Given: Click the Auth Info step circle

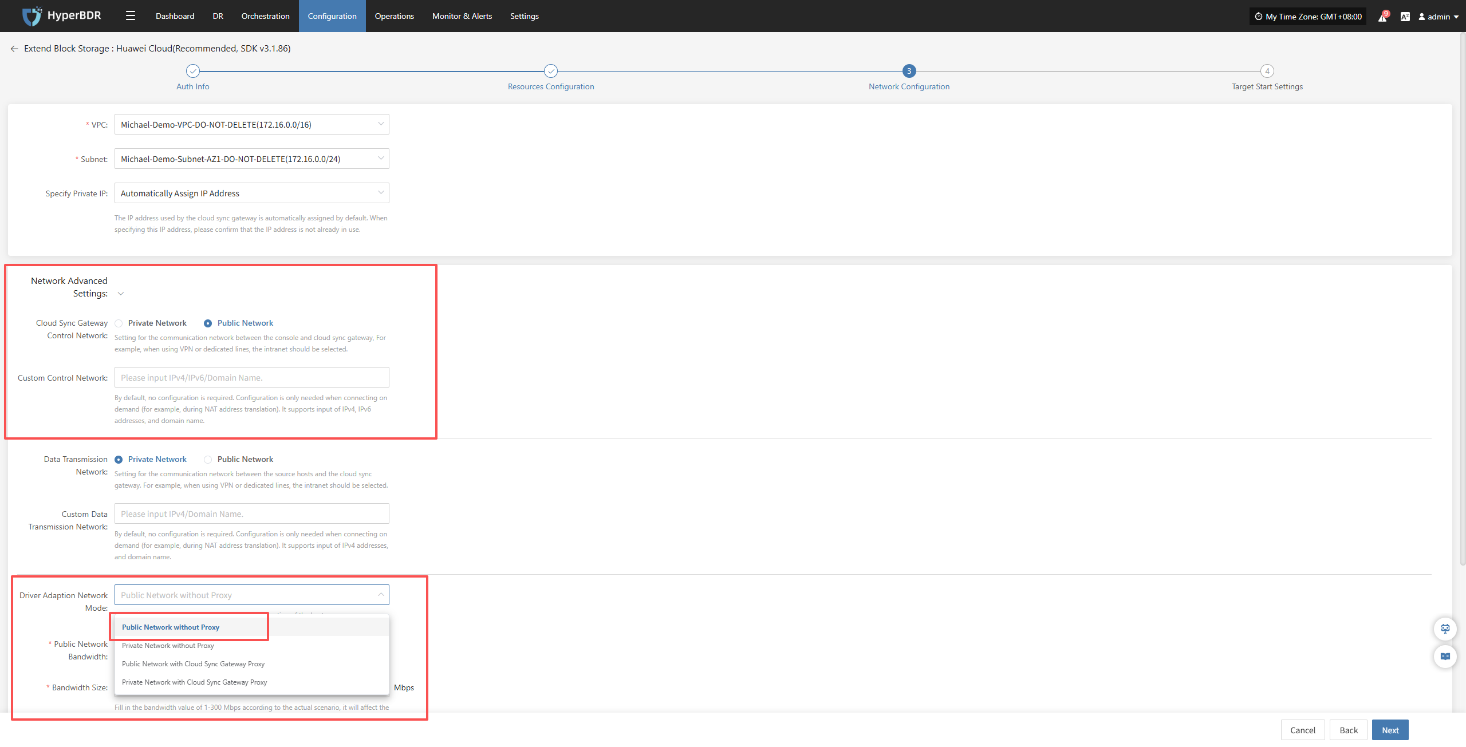Looking at the screenshot, I should point(193,71).
